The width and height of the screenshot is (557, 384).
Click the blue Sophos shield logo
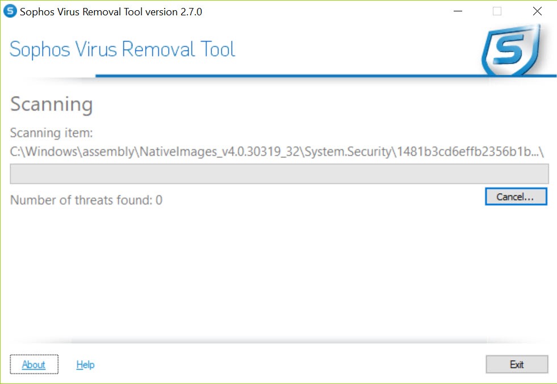(512, 51)
